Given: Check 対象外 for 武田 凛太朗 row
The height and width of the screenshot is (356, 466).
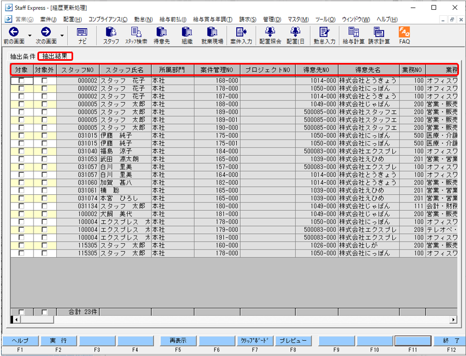Looking at the screenshot, I should click(44, 159).
